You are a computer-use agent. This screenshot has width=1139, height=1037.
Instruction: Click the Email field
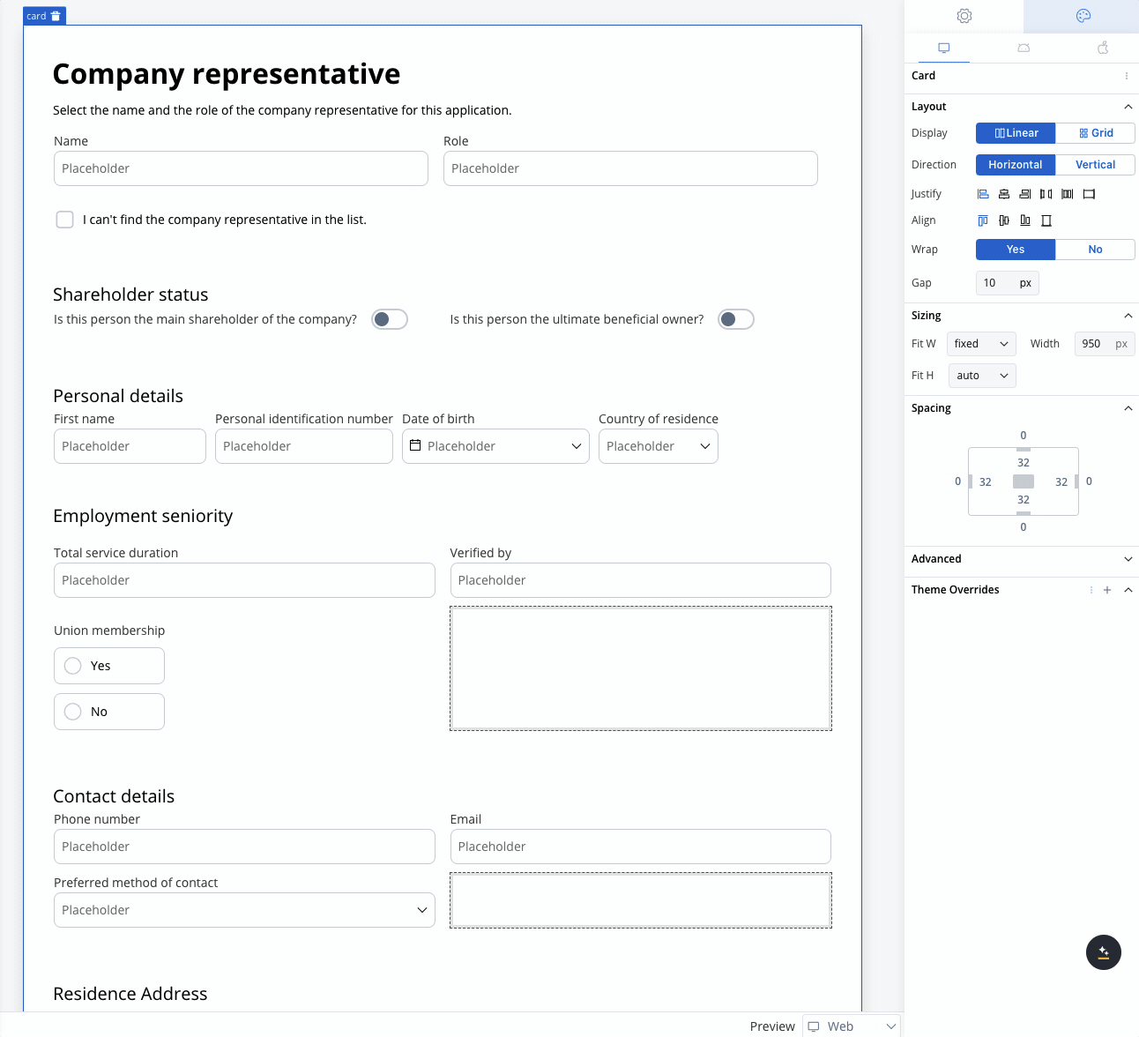point(641,847)
